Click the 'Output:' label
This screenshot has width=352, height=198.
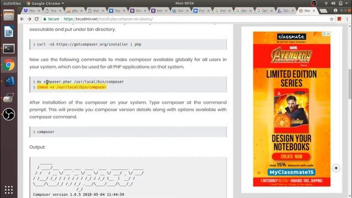click(37, 147)
